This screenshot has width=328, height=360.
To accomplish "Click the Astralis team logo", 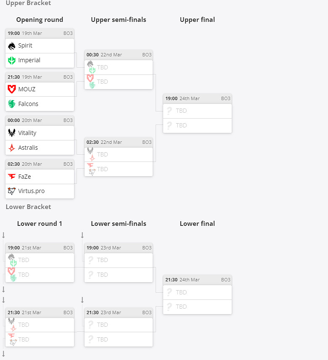I will [12, 148].
